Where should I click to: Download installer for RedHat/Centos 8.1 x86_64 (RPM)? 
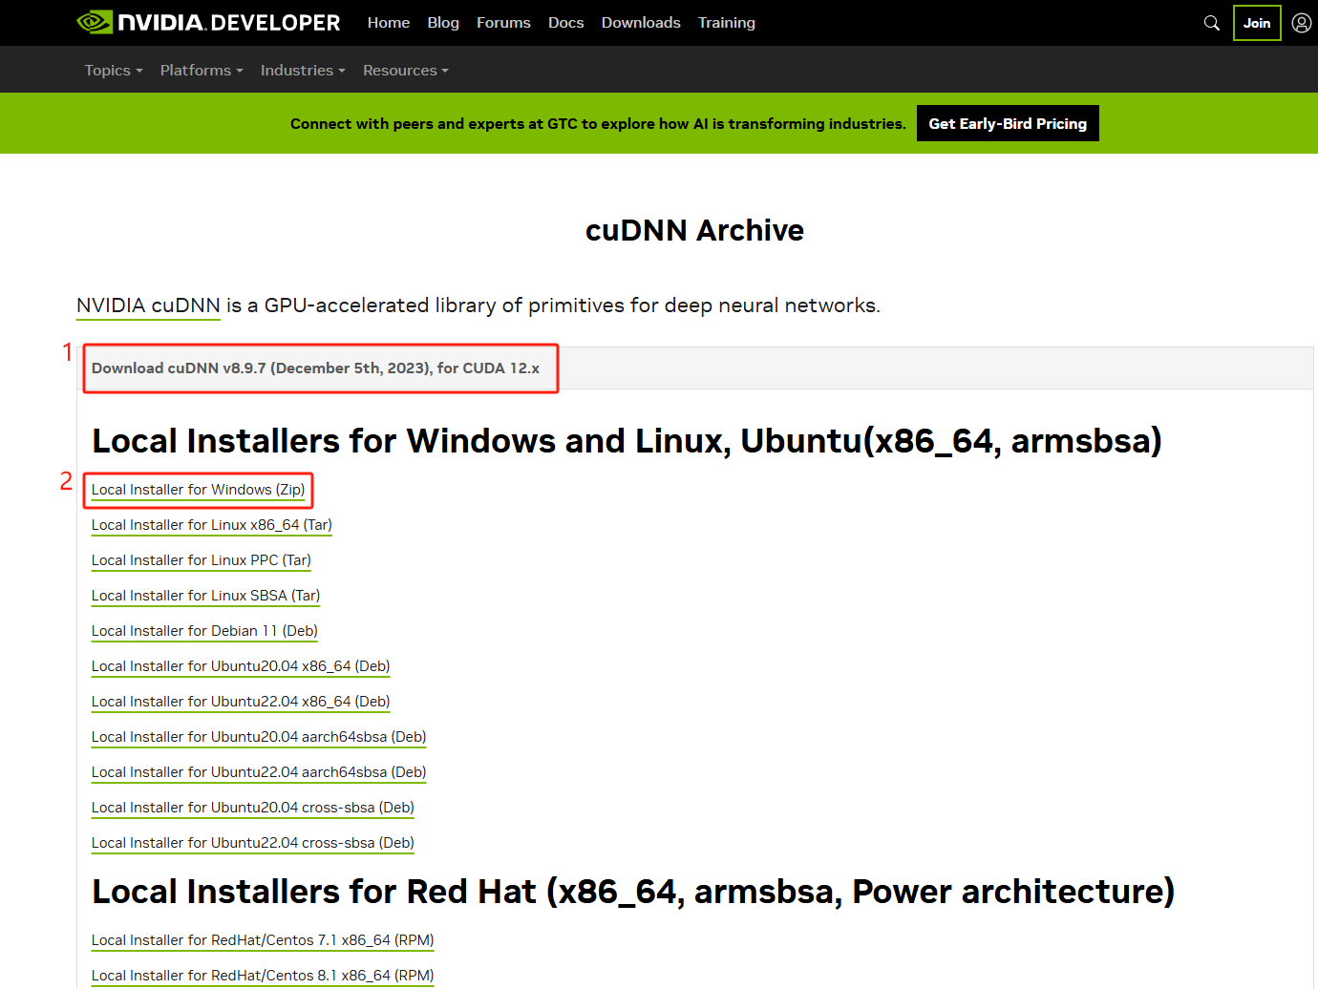tap(263, 976)
